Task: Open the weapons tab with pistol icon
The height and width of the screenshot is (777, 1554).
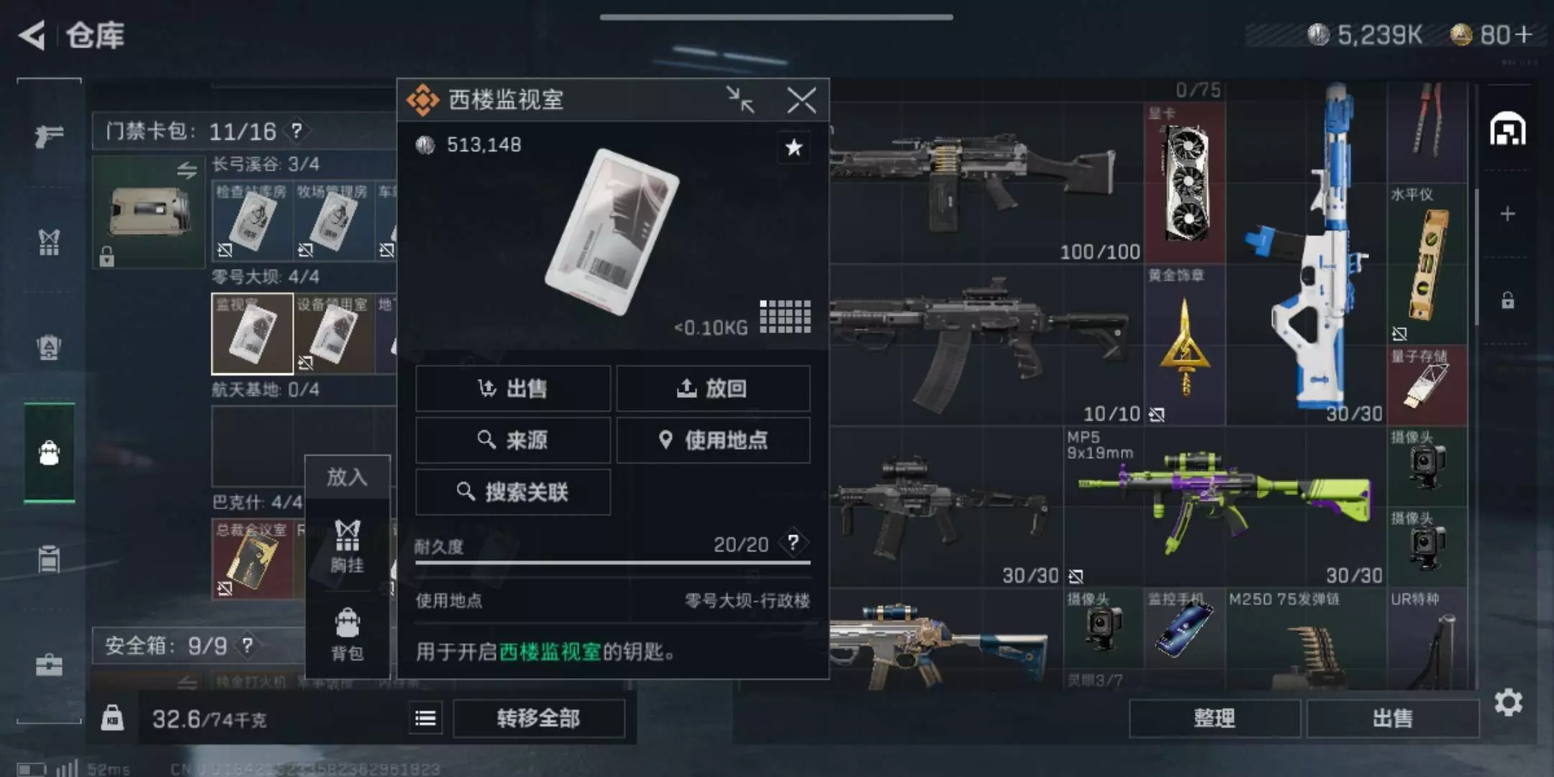Action: click(x=49, y=135)
